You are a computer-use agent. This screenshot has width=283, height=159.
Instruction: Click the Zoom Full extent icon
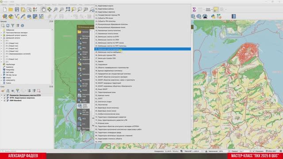tap(68, 10)
